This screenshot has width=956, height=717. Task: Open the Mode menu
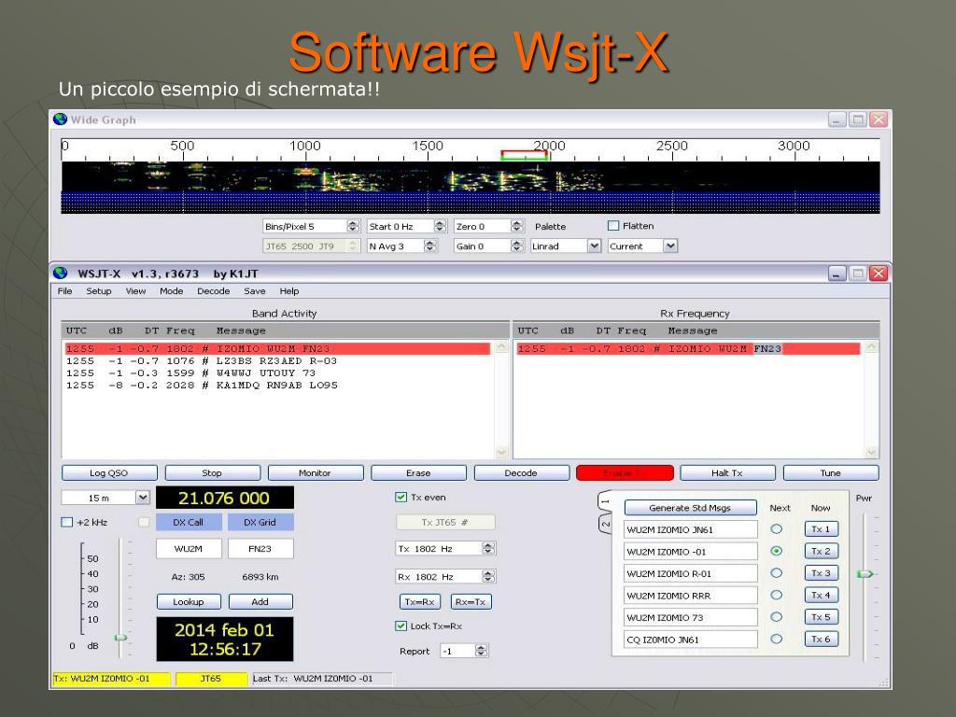[x=172, y=291]
